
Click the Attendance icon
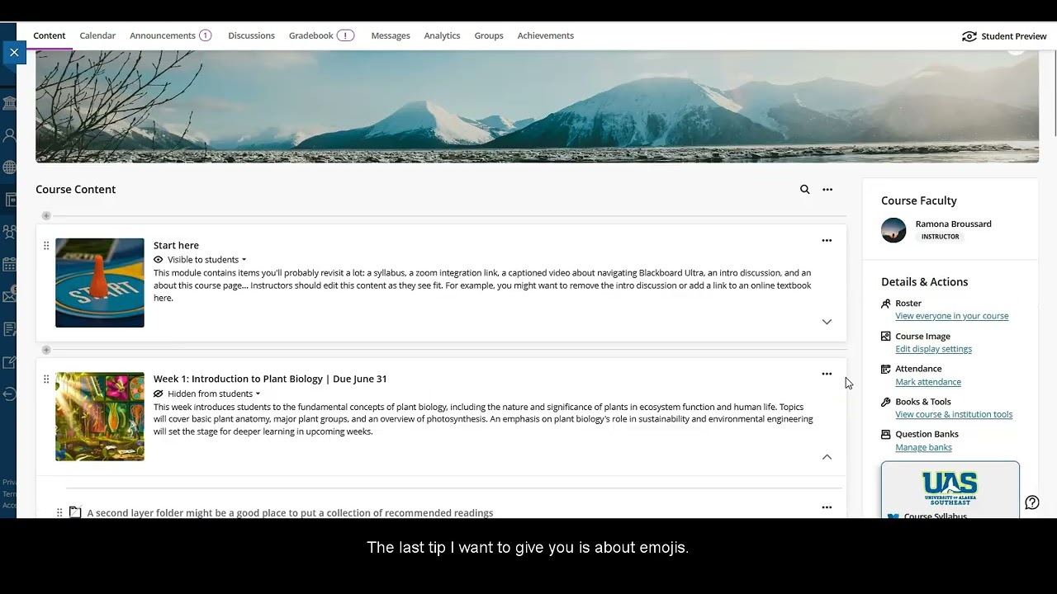pyautogui.click(x=886, y=369)
